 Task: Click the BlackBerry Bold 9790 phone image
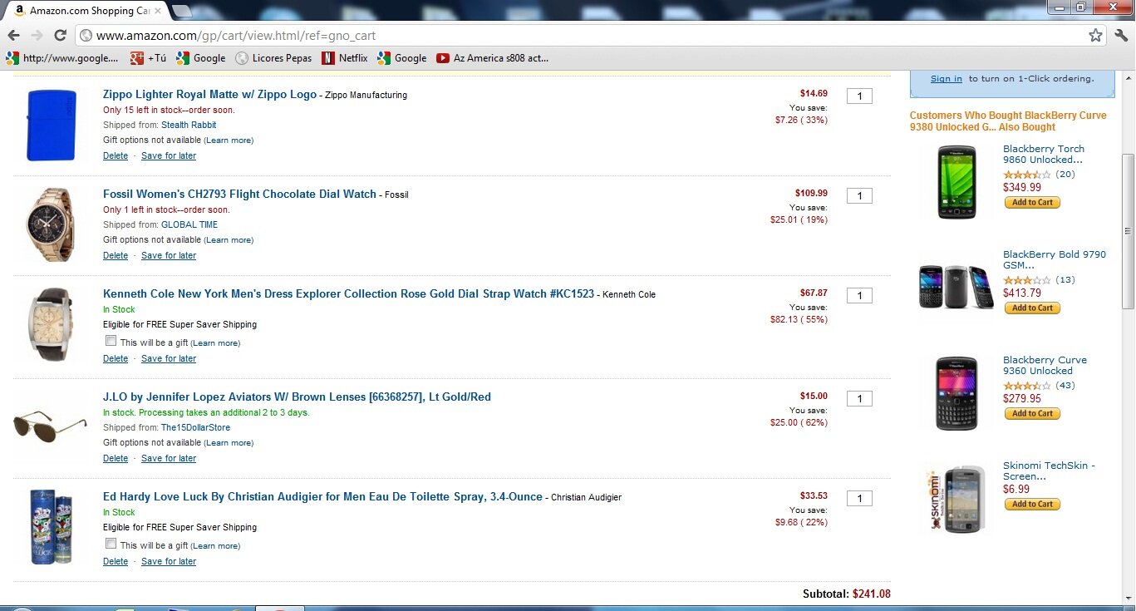957,288
